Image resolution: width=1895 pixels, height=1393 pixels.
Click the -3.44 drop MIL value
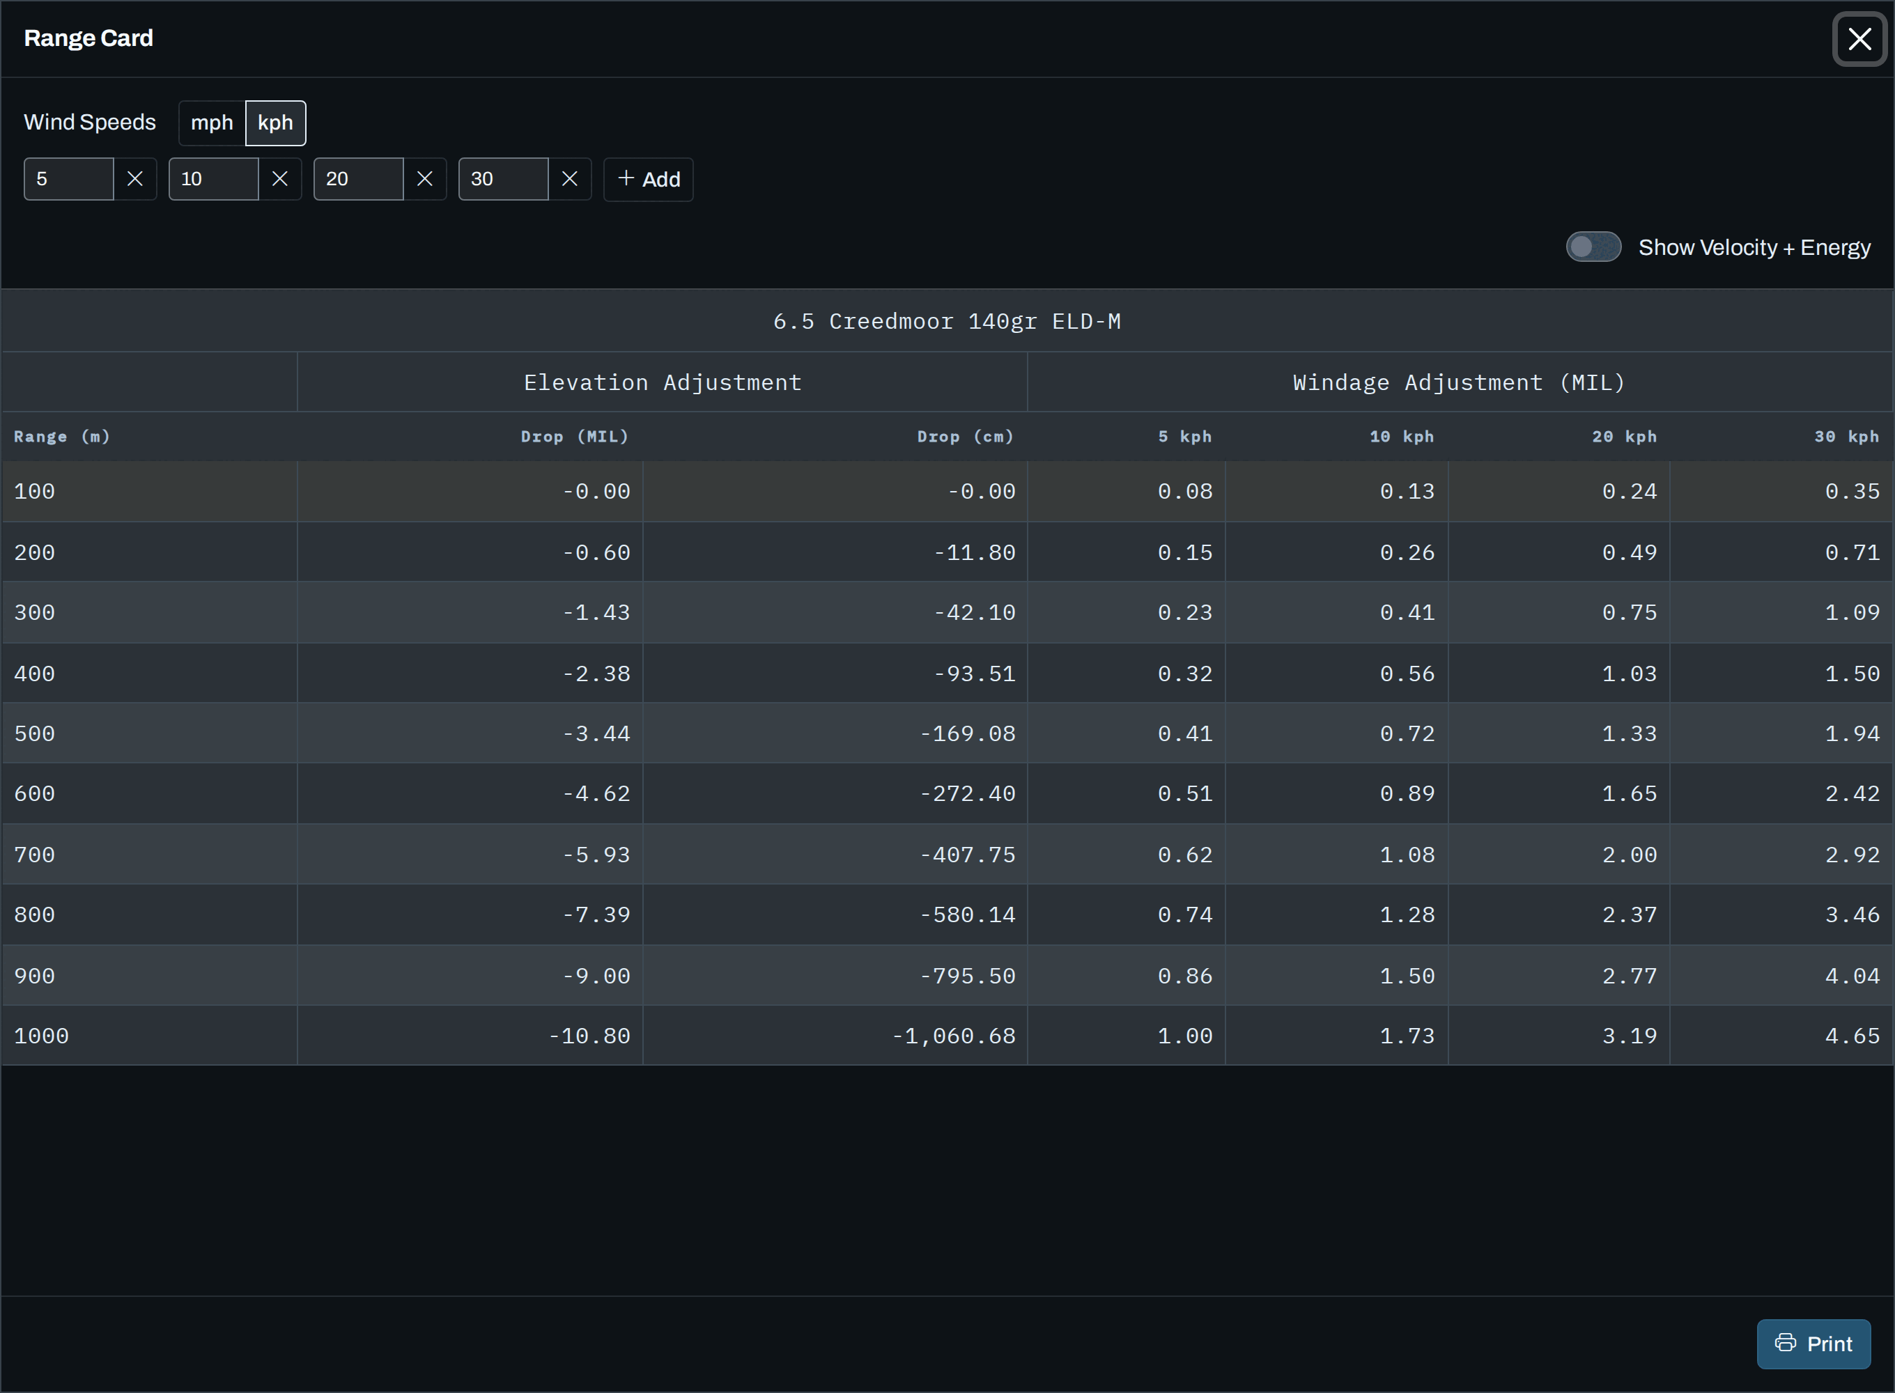click(x=596, y=733)
